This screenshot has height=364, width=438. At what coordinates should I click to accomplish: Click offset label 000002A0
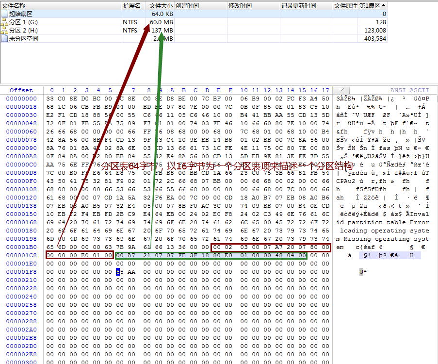tap(21, 330)
